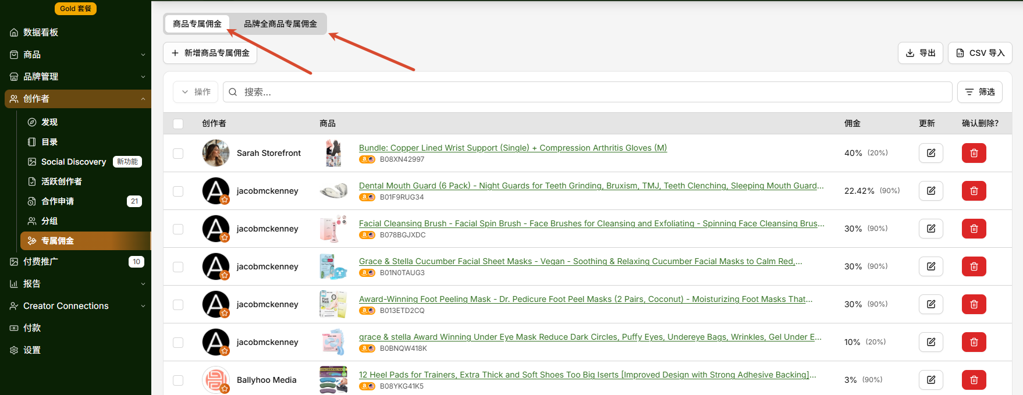
Task: Delete the Ballyhoo Media commission row
Action: click(x=974, y=380)
